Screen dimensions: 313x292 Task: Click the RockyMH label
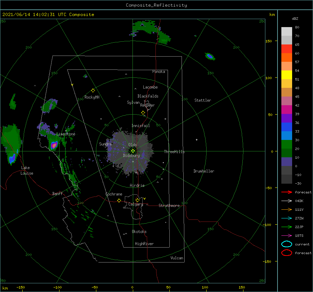(92, 97)
